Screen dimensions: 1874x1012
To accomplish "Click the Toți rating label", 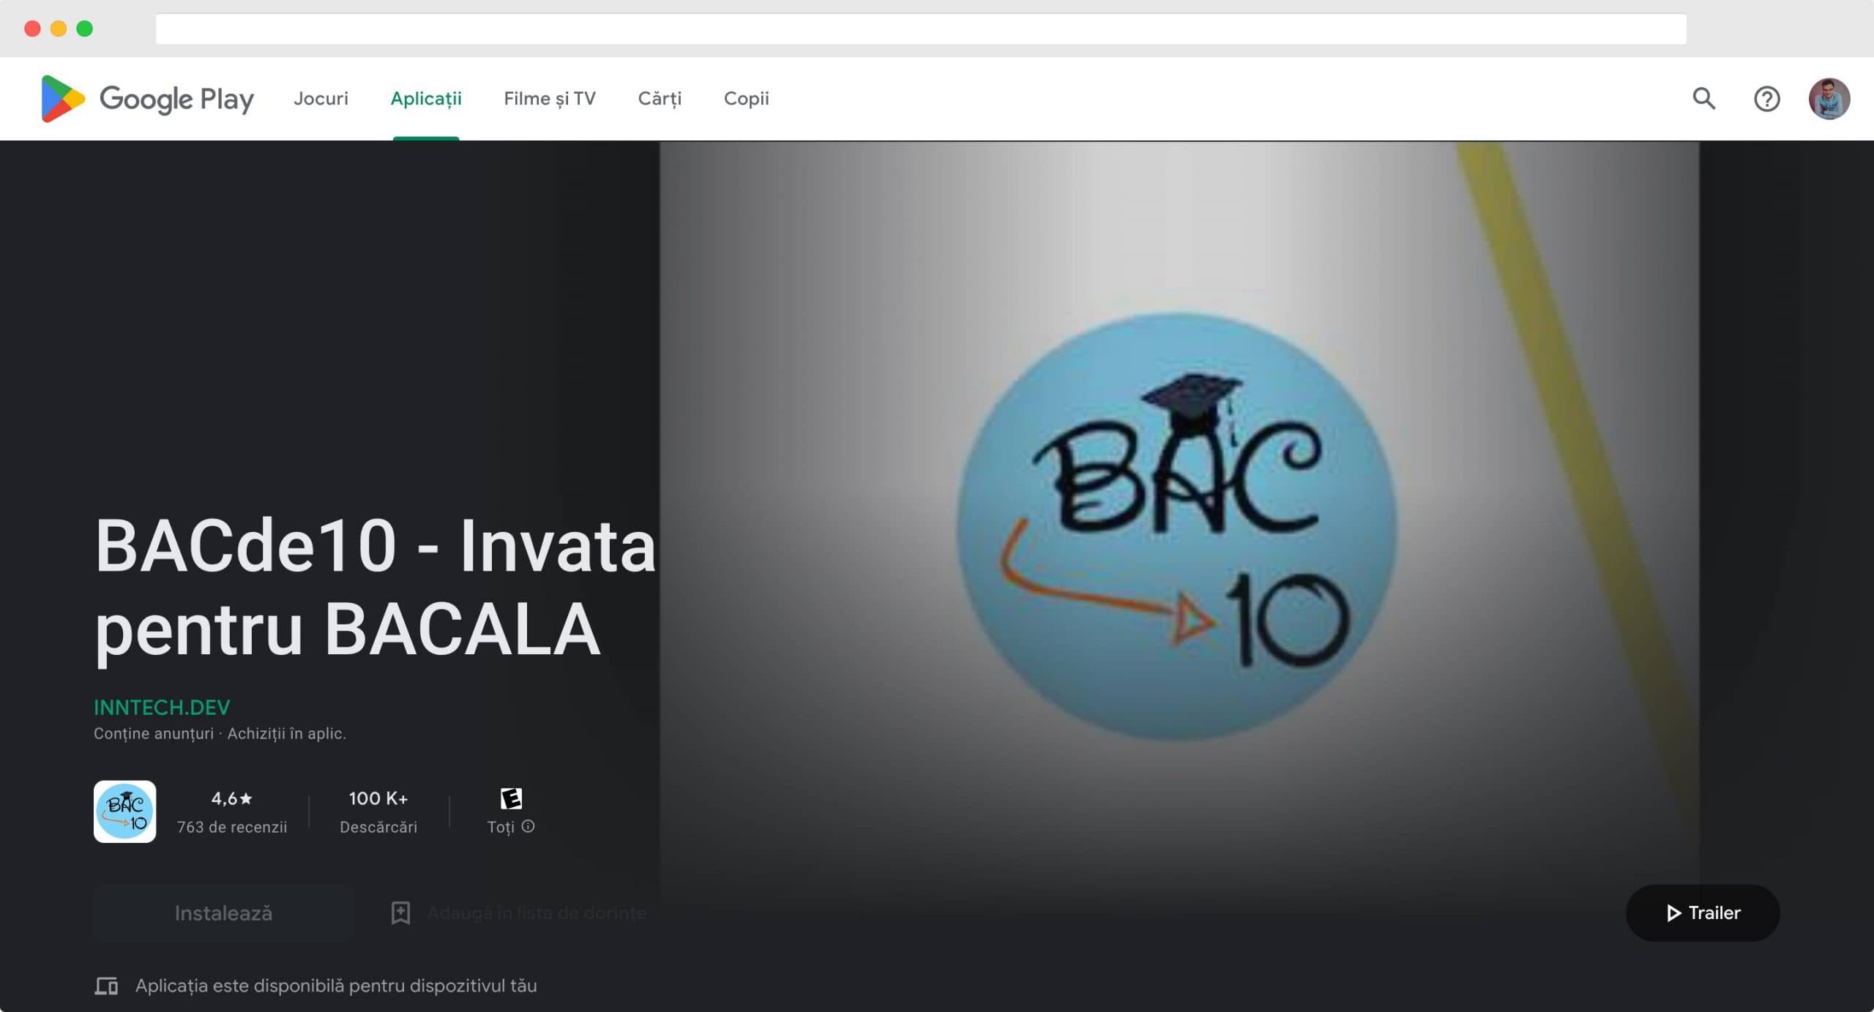I will pos(501,827).
